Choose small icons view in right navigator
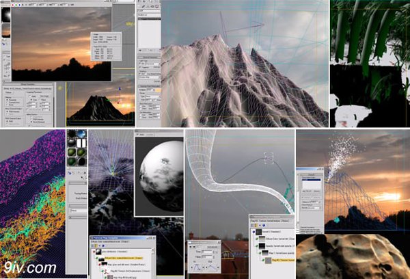This screenshot has width=410, height=279. pos(260,225)
